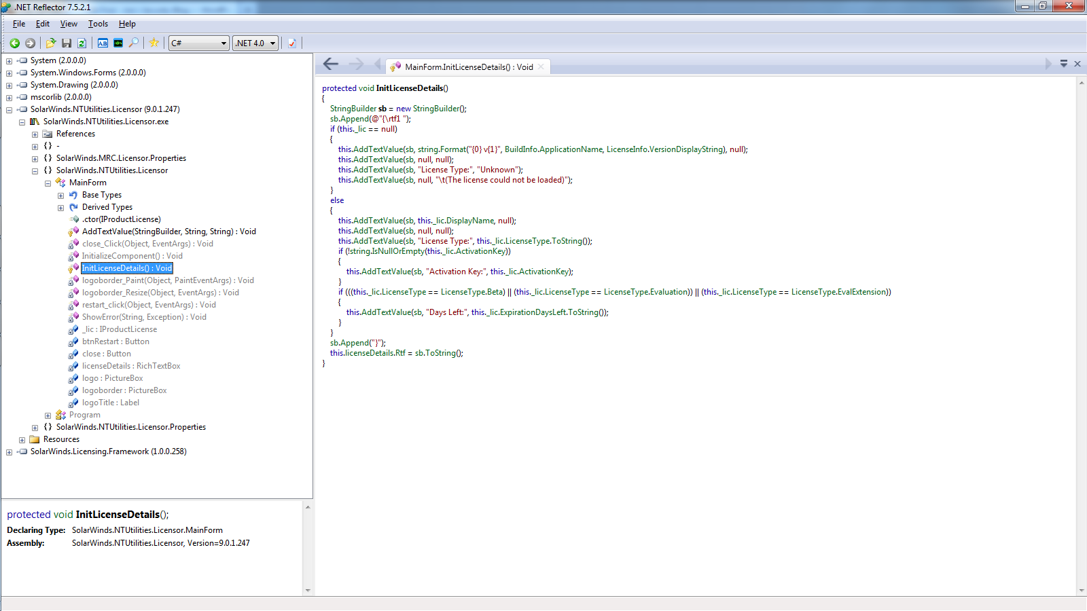Collapse the MainForm class node
The height and width of the screenshot is (611, 1087).
[48, 183]
